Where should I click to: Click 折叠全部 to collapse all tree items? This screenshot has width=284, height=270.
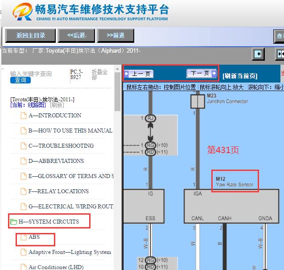[99, 75]
